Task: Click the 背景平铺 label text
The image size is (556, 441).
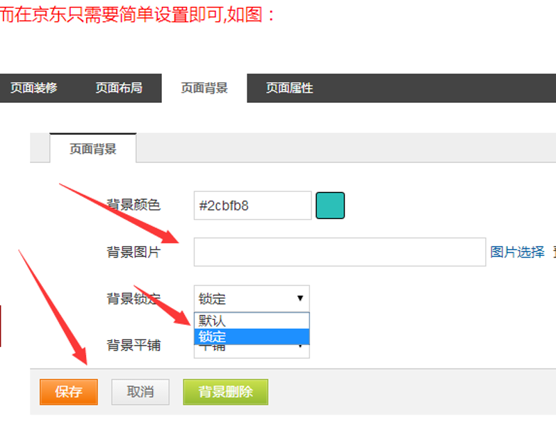Action: point(133,345)
